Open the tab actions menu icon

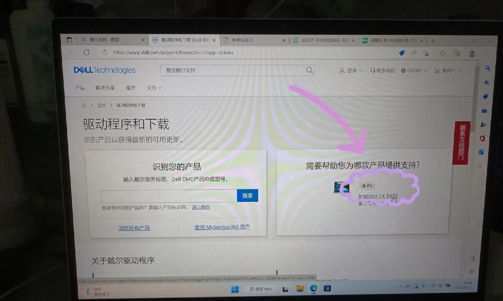pyautogui.click(x=69, y=40)
